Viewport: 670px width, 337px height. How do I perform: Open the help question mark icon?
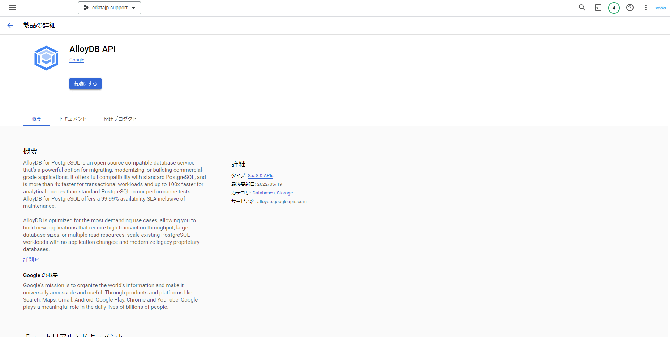point(630,8)
